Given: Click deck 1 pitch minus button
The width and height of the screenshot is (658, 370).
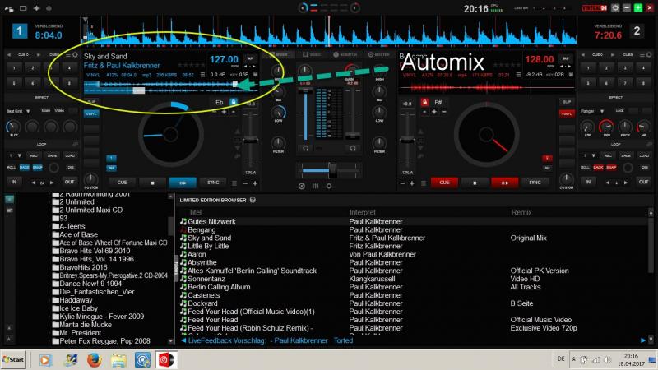Looking at the screenshot, I should coord(245,183).
